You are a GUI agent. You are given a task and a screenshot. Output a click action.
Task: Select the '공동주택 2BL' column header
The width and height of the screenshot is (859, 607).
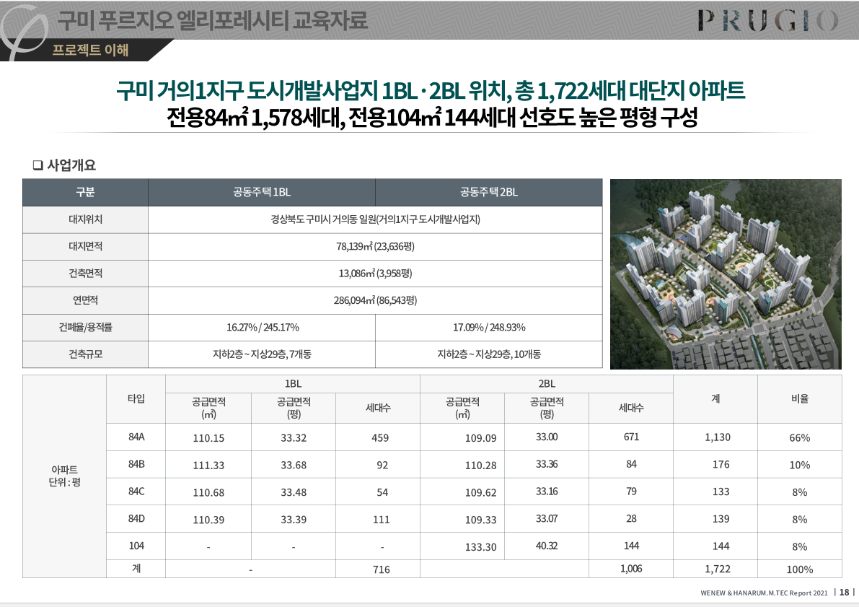(489, 193)
